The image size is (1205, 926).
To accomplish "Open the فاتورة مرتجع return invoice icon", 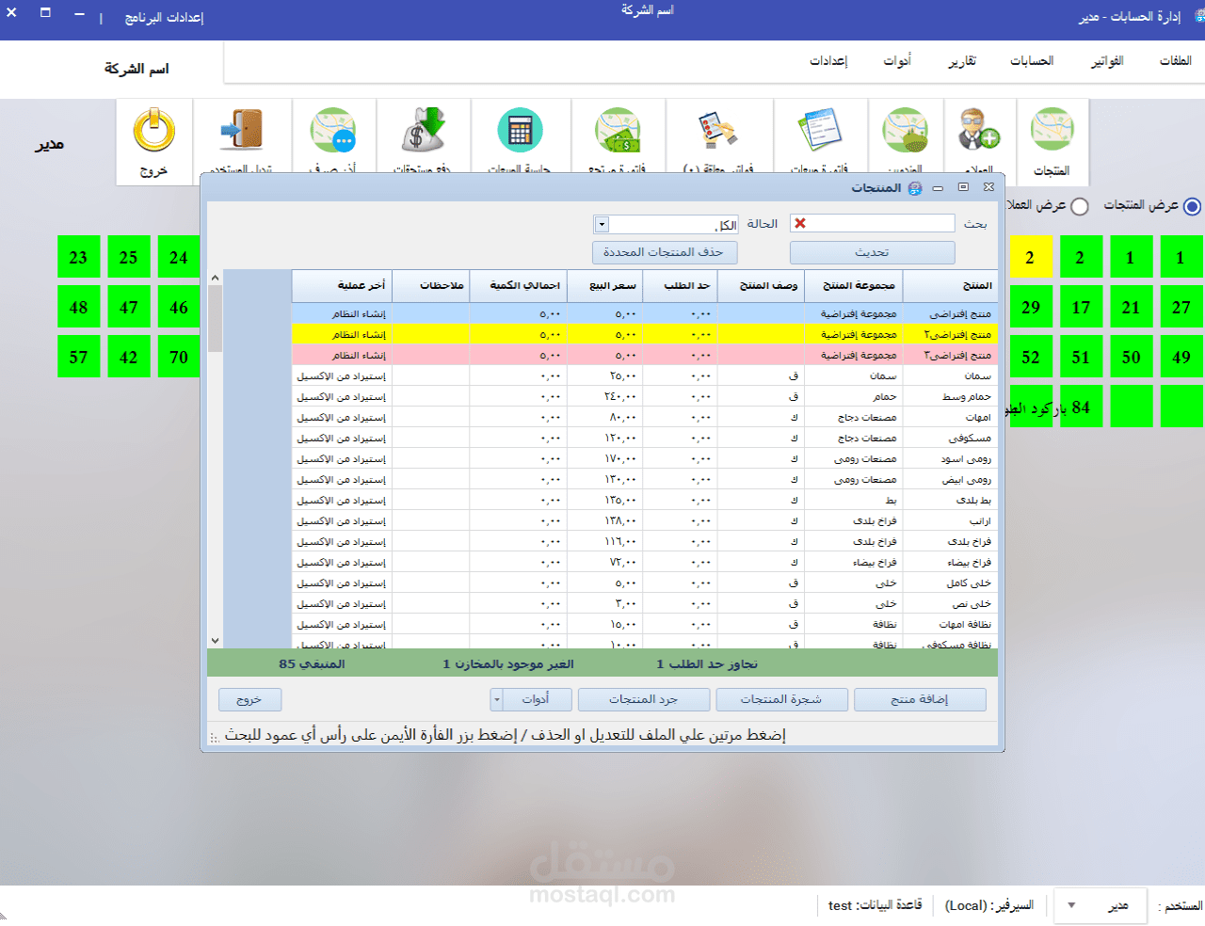I will tap(617, 132).
